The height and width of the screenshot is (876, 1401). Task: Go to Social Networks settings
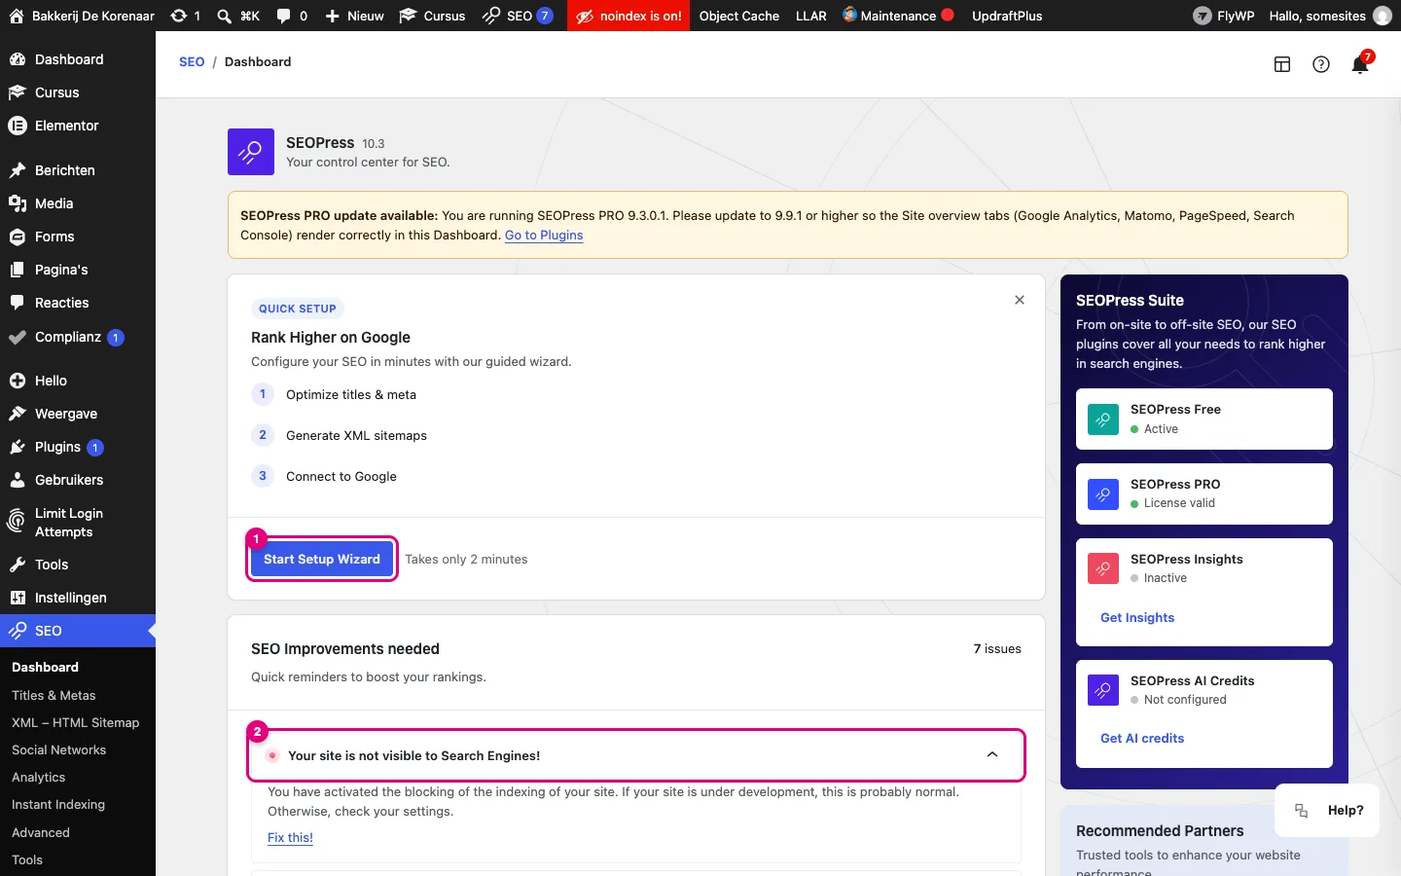(x=58, y=749)
